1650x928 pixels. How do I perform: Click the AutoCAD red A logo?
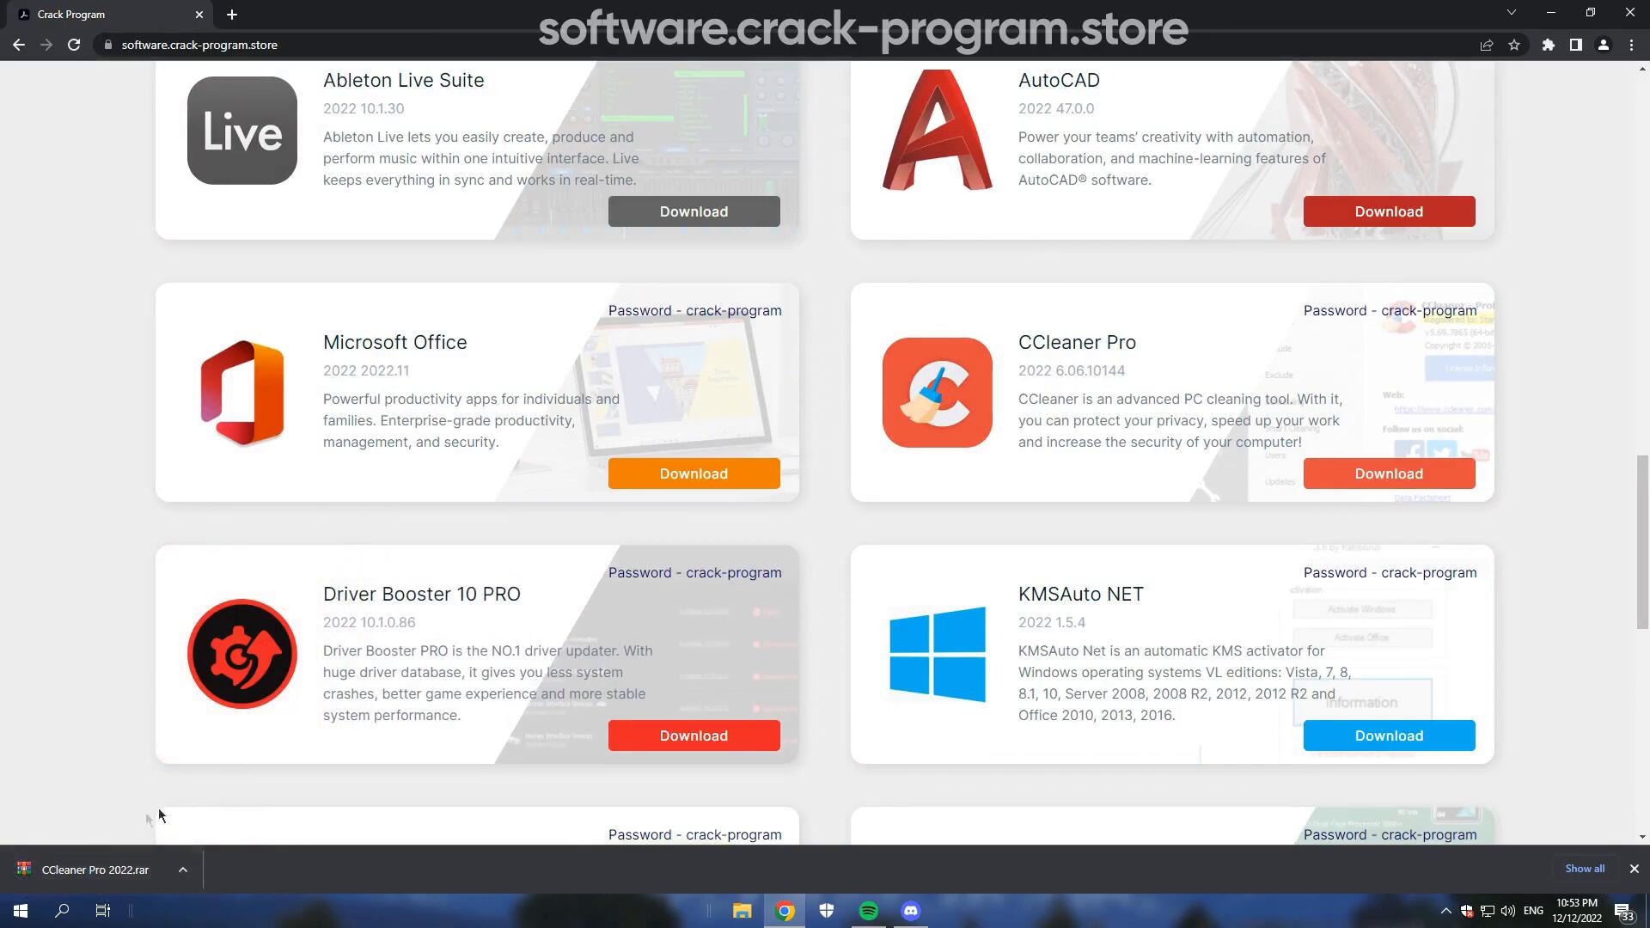[938, 130]
